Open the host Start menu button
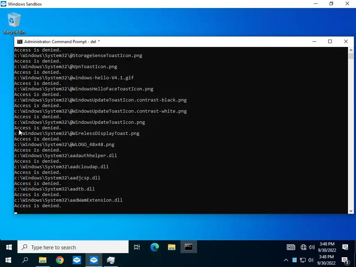The image size is (356, 267). point(8,260)
